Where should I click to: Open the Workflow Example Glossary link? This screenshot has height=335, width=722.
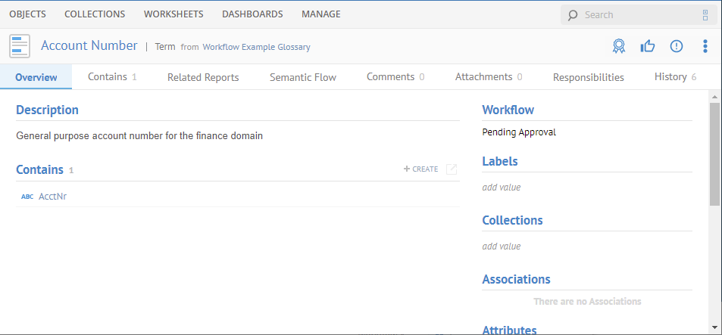(256, 47)
